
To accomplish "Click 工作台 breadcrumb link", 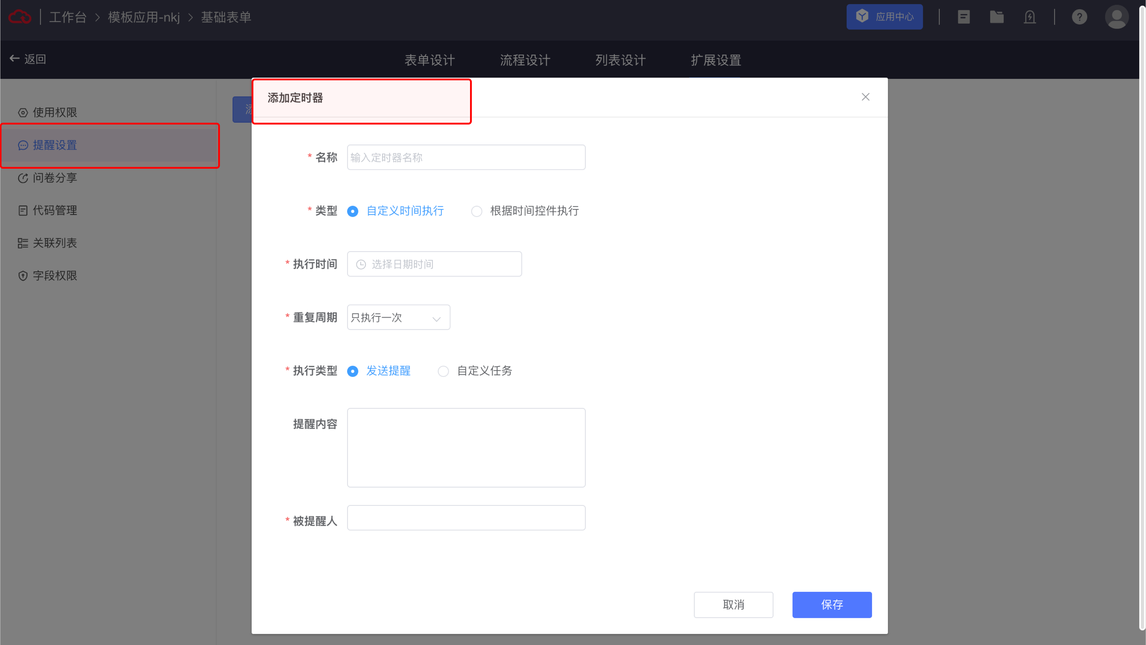I will [x=68, y=17].
